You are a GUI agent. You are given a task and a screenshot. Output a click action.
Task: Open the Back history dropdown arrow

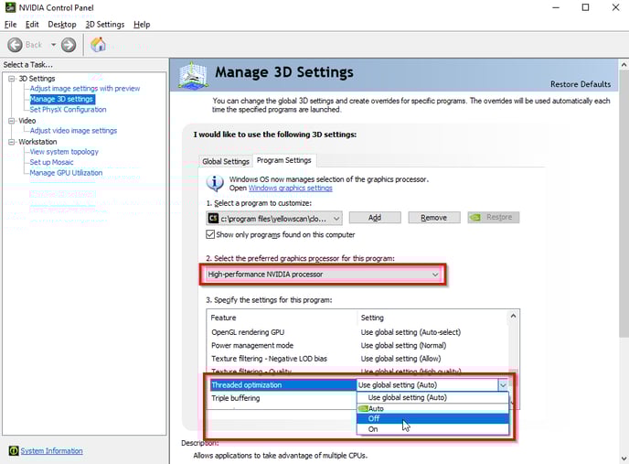(53, 45)
